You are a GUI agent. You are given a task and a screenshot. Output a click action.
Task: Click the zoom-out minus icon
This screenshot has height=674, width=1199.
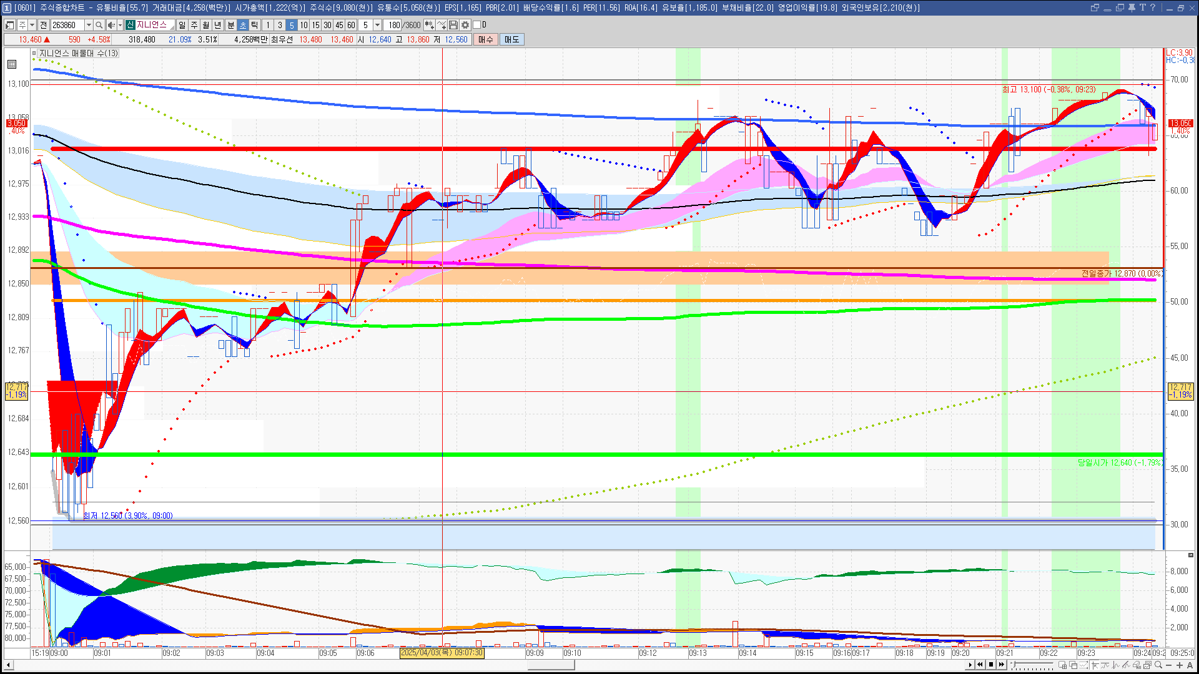tap(1169, 665)
